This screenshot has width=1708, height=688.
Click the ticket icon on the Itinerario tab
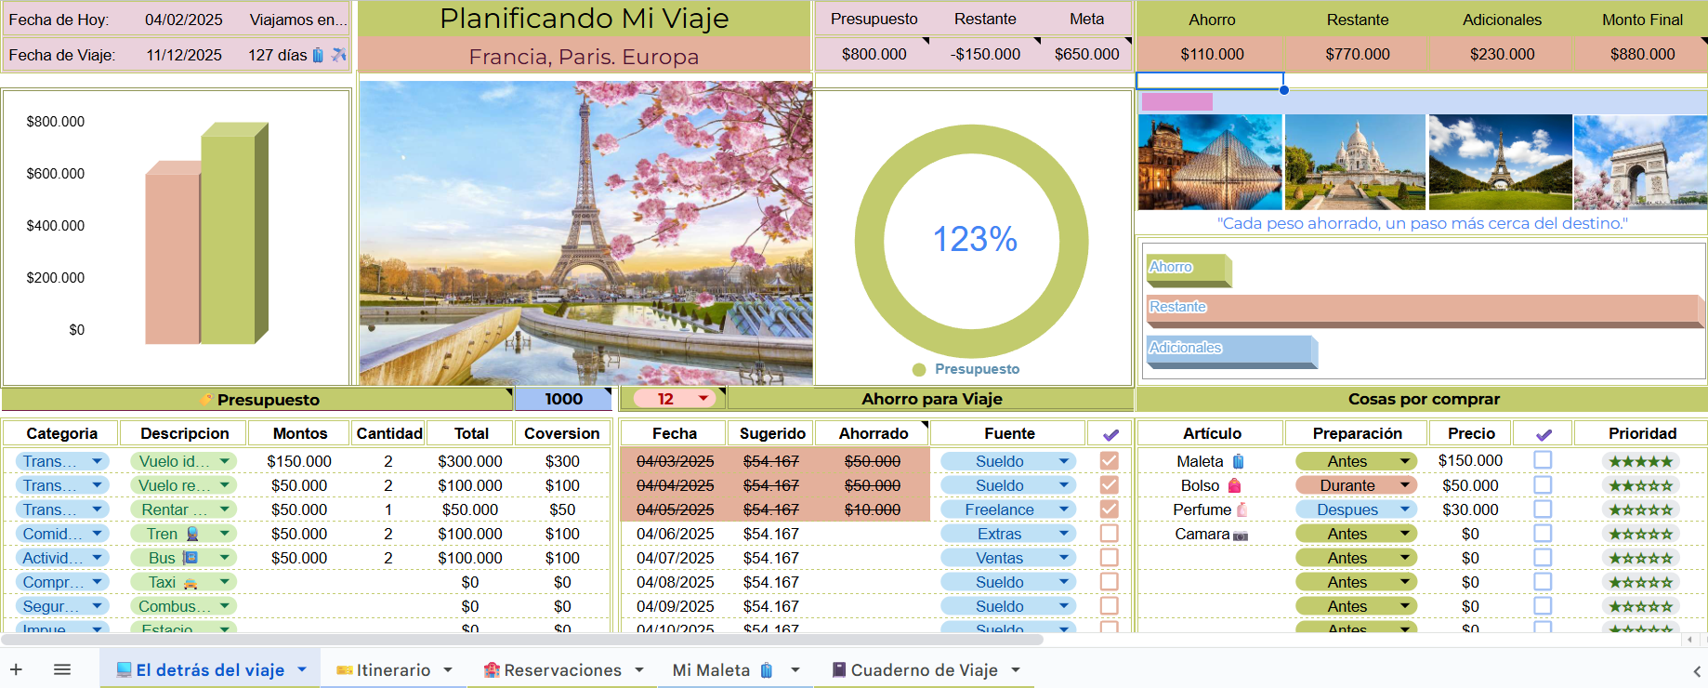(x=344, y=670)
